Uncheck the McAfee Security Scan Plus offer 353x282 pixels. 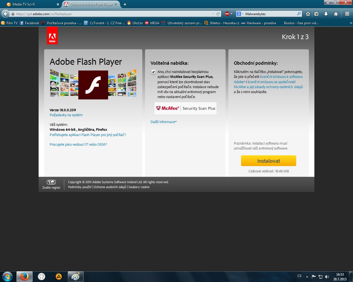pos(153,72)
